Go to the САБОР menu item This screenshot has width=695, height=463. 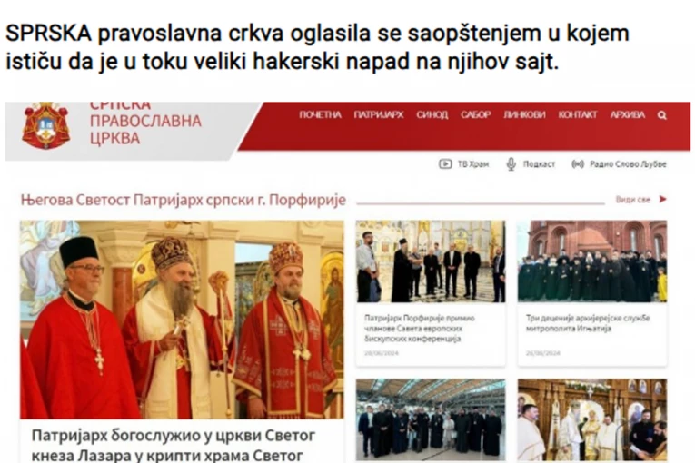(x=475, y=114)
